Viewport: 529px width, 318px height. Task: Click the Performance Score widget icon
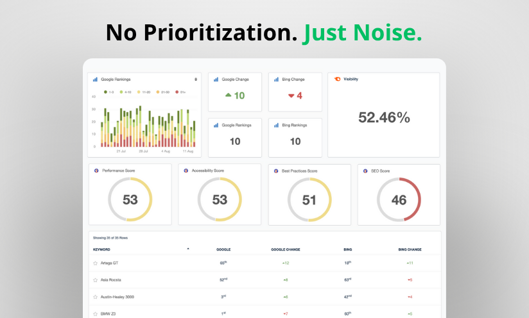tap(96, 171)
